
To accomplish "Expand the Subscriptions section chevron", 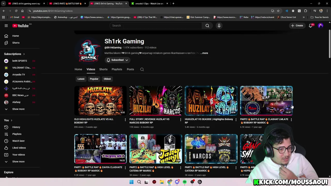I will coord(24,54).
